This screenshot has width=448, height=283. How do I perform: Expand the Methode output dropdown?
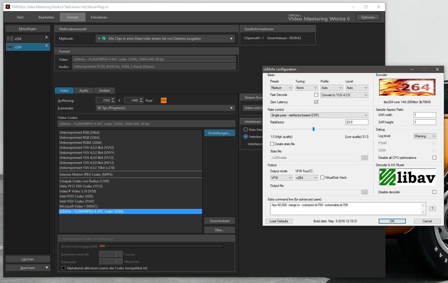[x=165, y=39]
